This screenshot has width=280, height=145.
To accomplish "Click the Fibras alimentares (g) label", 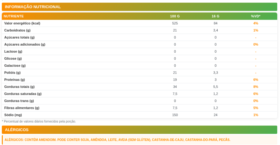I will (x=22, y=108).
